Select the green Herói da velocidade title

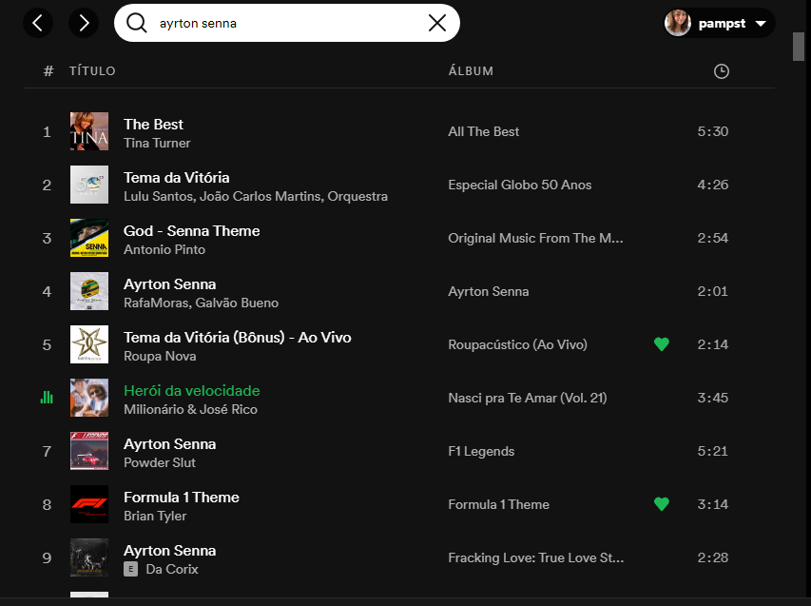pyautogui.click(x=192, y=391)
